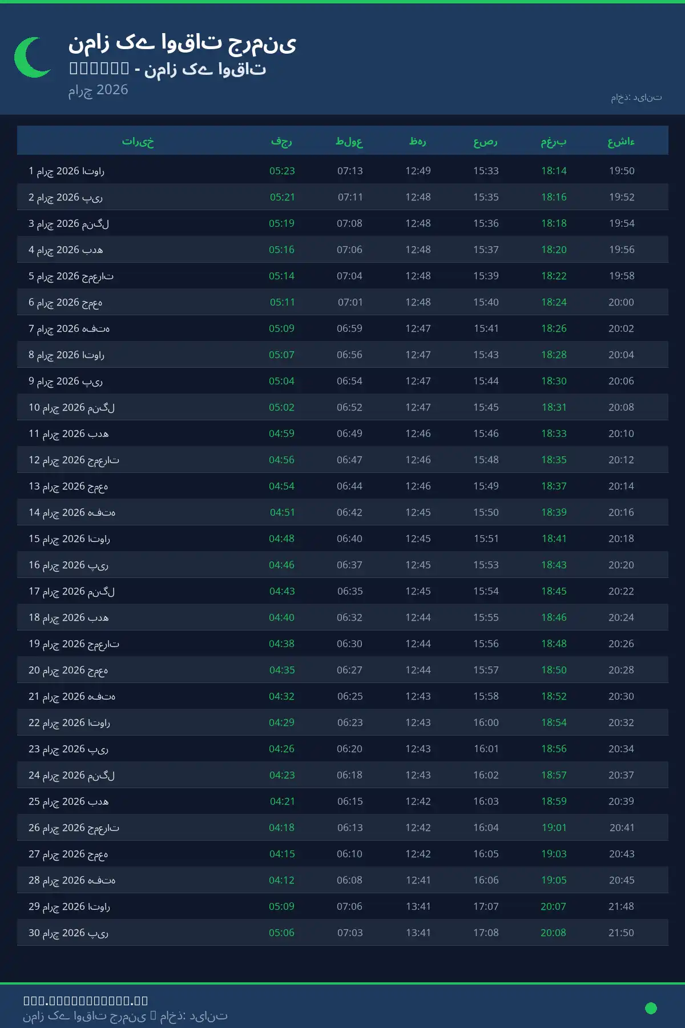
Task: Click the source Diyanet text in the header
Action: pyautogui.click(x=636, y=98)
